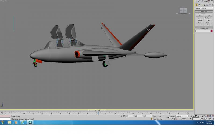Collapse the Object Type rollout

pyautogui.click(x=204, y=12)
